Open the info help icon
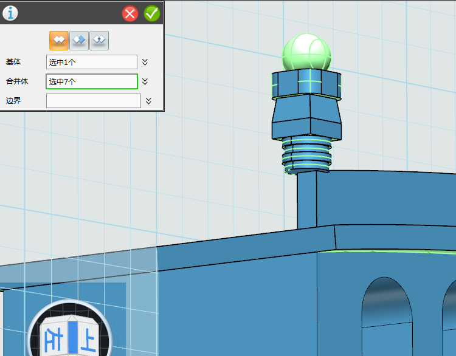This screenshot has width=456, height=356. click(10, 13)
